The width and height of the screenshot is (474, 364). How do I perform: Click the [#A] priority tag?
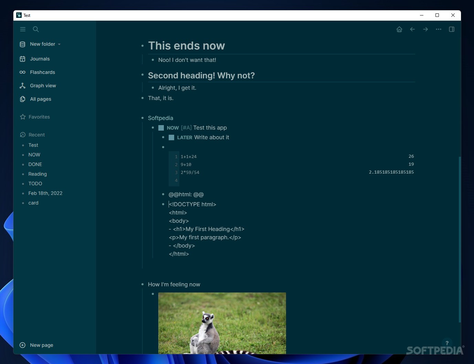(x=186, y=128)
